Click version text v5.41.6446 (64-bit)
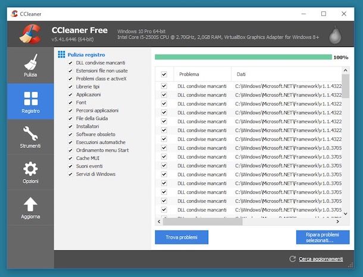The height and width of the screenshot is (277, 363). [x=73, y=39]
